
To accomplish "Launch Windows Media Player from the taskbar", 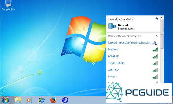I will [x=29, y=100].
